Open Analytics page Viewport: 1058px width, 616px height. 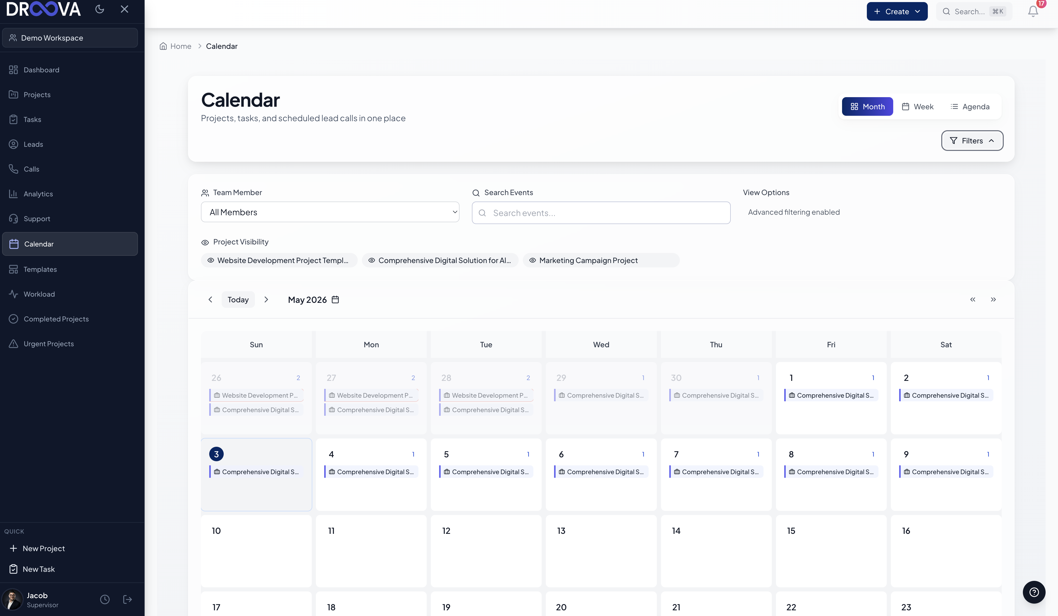coord(70,194)
